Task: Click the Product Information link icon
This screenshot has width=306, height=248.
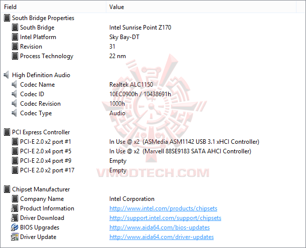Action: [15, 208]
